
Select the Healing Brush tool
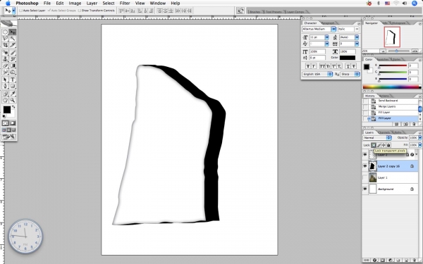click(x=5, y=53)
